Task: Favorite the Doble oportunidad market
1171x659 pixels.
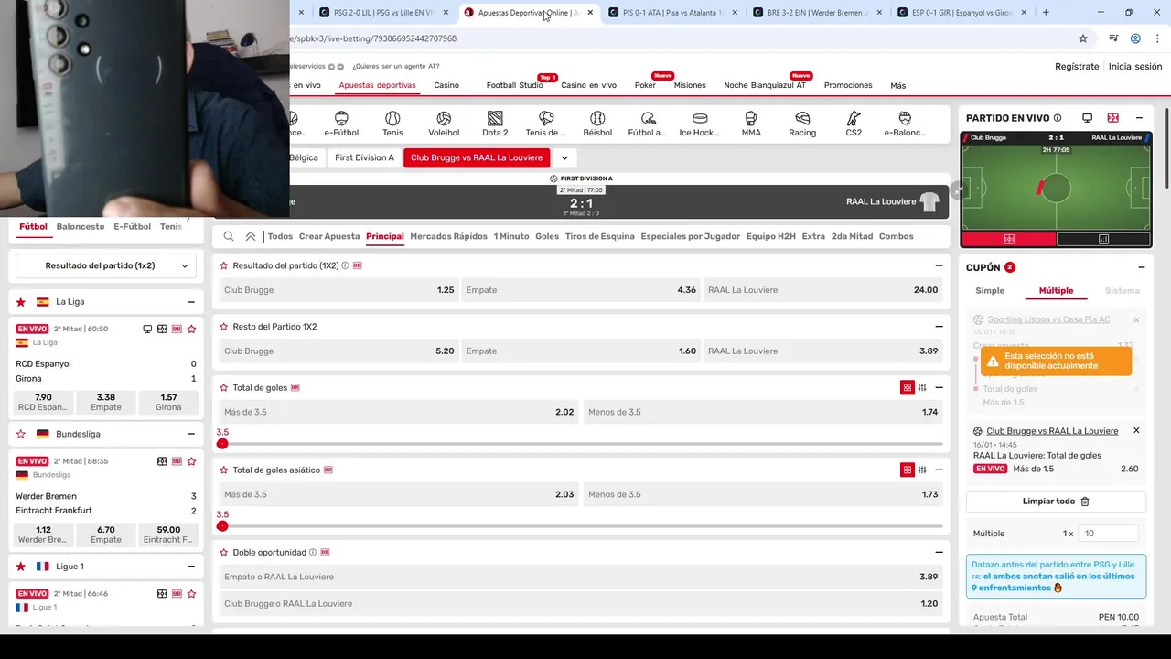Action: (x=224, y=553)
